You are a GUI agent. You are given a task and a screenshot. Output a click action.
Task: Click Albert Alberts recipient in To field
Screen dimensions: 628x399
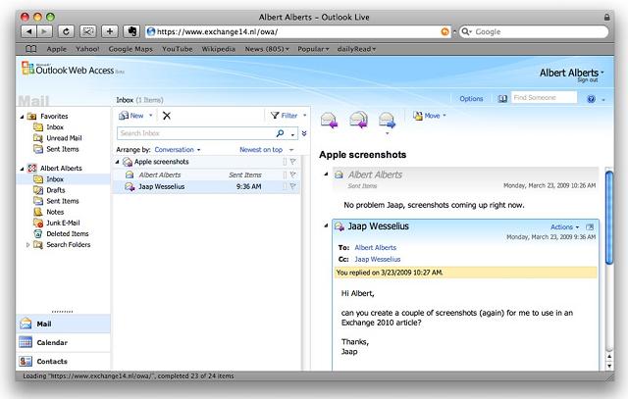[x=375, y=247]
